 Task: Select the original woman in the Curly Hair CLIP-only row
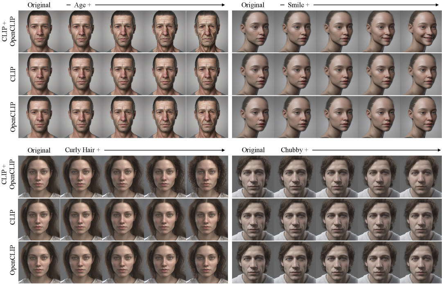39,219
